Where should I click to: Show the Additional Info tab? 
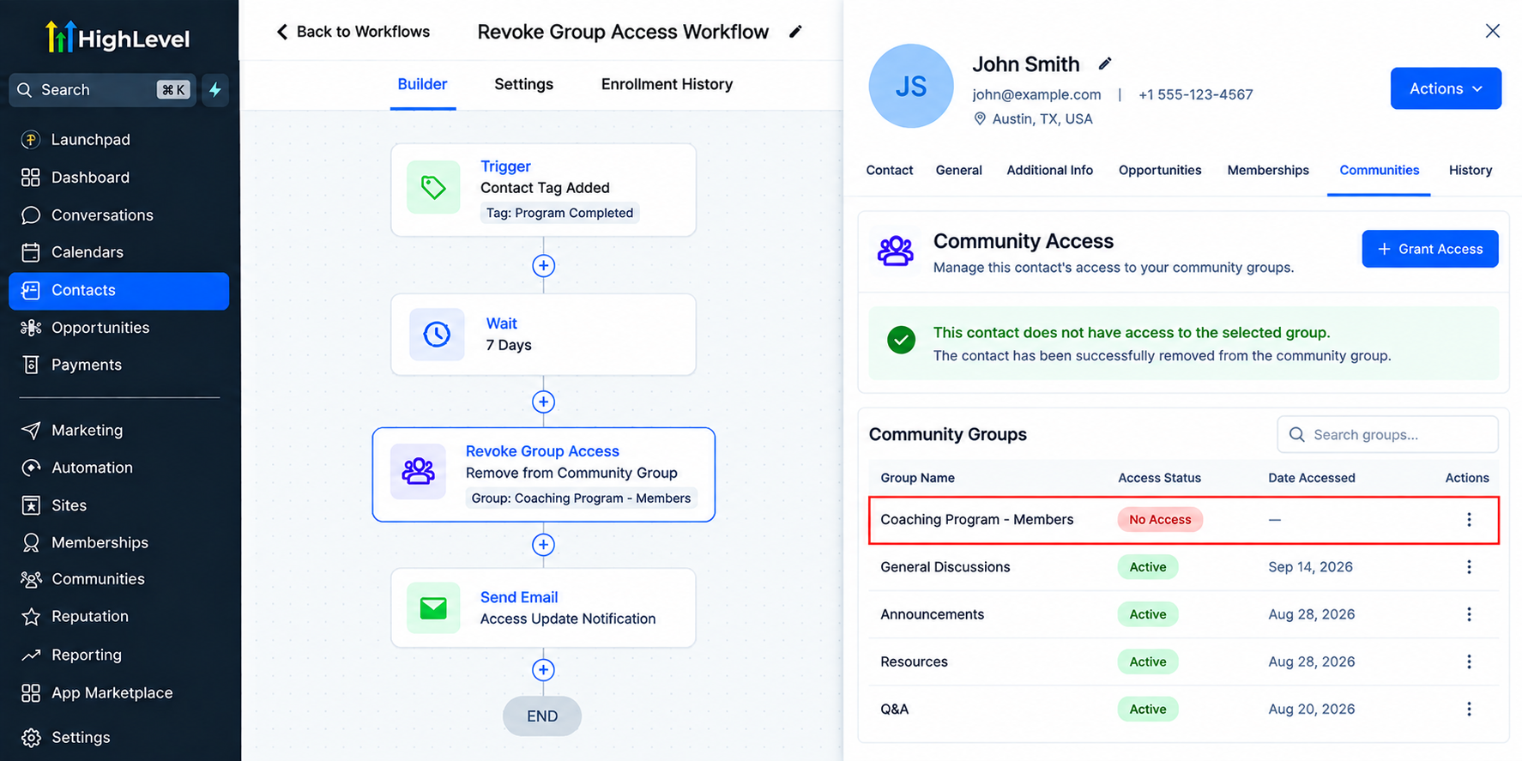pyautogui.click(x=1050, y=170)
